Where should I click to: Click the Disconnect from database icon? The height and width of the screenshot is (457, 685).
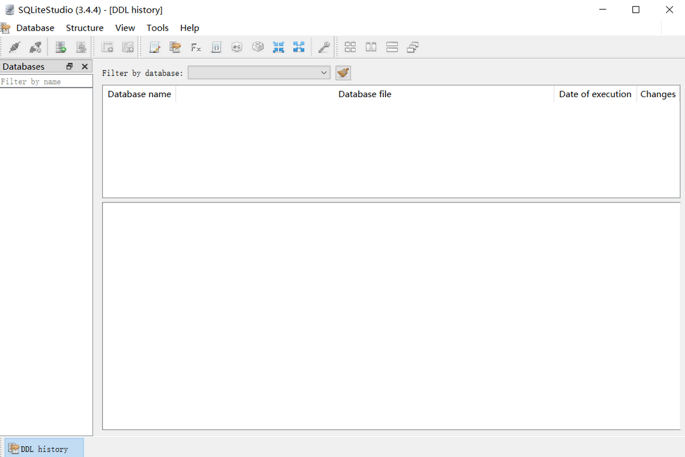(x=36, y=47)
